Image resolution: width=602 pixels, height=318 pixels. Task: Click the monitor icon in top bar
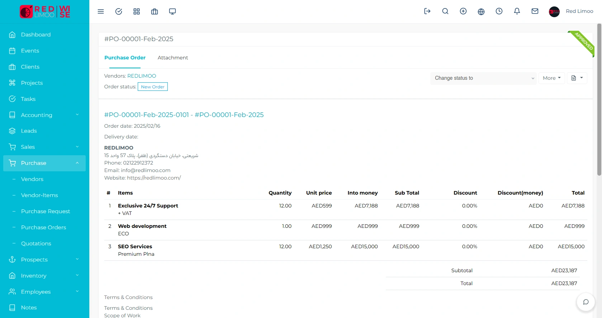(172, 11)
